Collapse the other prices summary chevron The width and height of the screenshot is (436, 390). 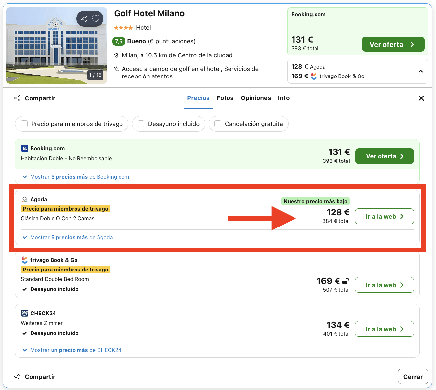[x=421, y=71]
